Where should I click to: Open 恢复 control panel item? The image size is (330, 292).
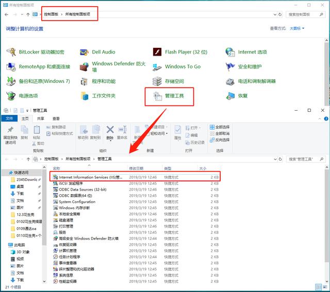click(237, 96)
